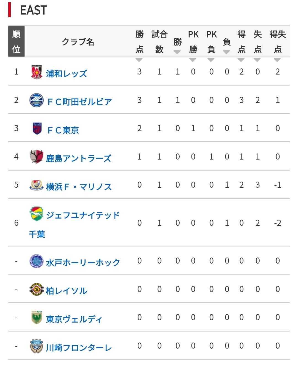Click the Kashiwa Reysol crest icon

pyautogui.click(x=36, y=289)
